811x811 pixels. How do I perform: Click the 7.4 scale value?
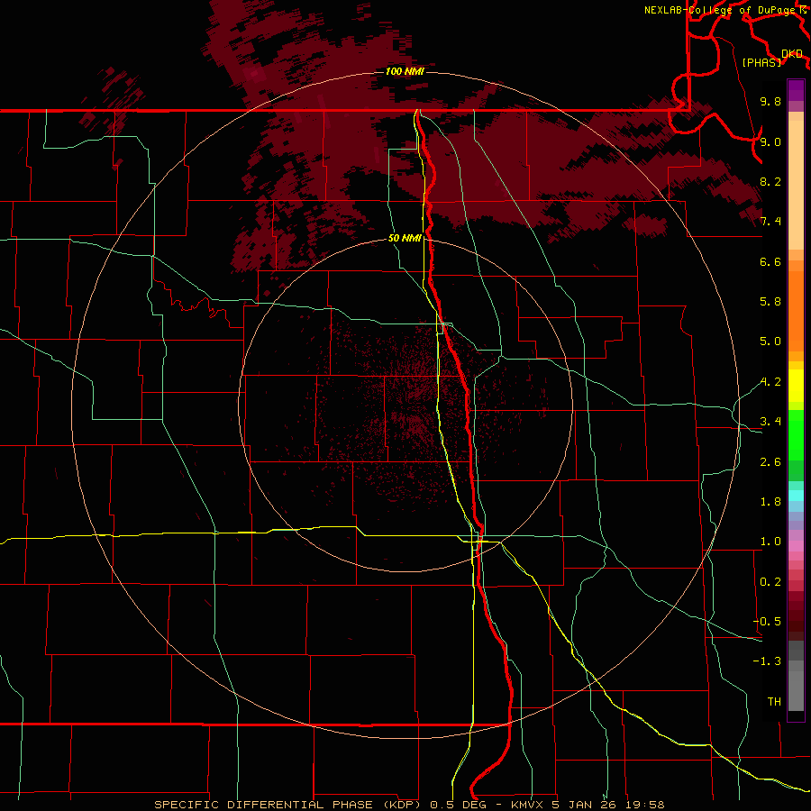point(770,222)
